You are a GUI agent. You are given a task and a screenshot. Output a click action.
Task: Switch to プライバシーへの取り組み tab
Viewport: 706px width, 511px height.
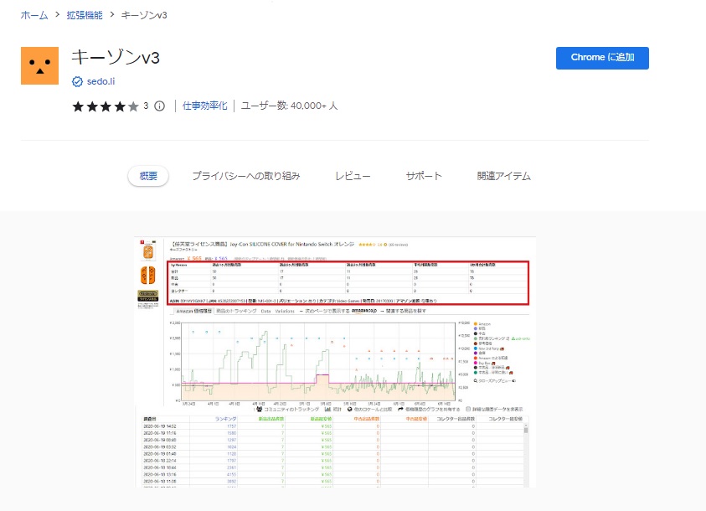tap(246, 176)
